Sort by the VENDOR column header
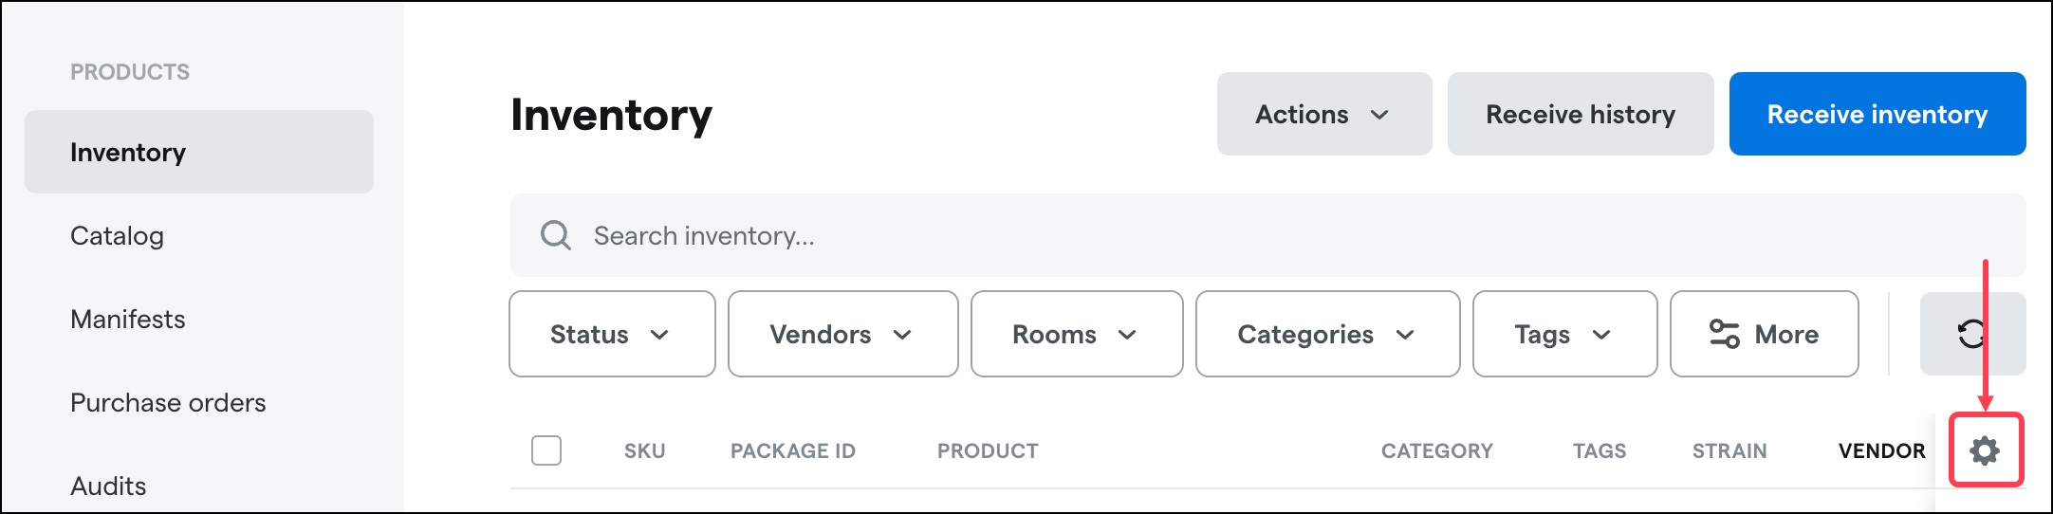The image size is (2053, 514). [x=1882, y=451]
